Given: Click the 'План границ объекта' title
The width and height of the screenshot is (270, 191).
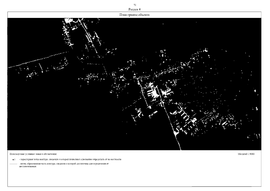Looking at the screenshot, I should pyautogui.click(x=135, y=15).
